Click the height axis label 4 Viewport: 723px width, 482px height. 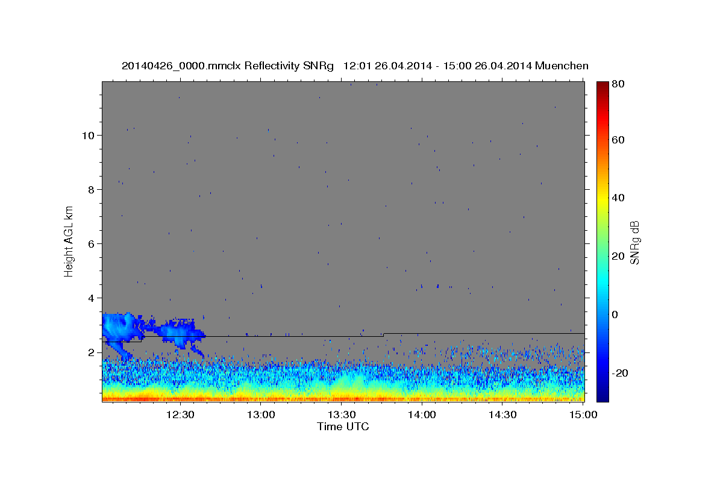click(92, 298)
